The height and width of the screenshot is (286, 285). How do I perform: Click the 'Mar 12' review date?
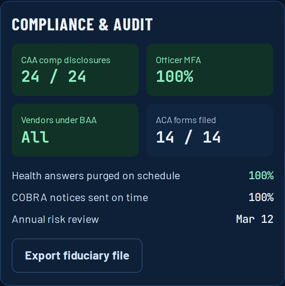255,219
